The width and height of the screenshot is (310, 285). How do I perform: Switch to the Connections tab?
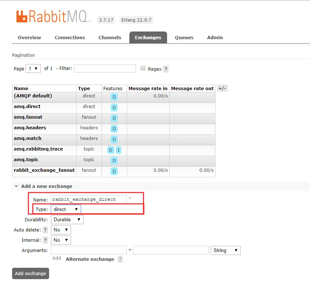click(70, 38)
